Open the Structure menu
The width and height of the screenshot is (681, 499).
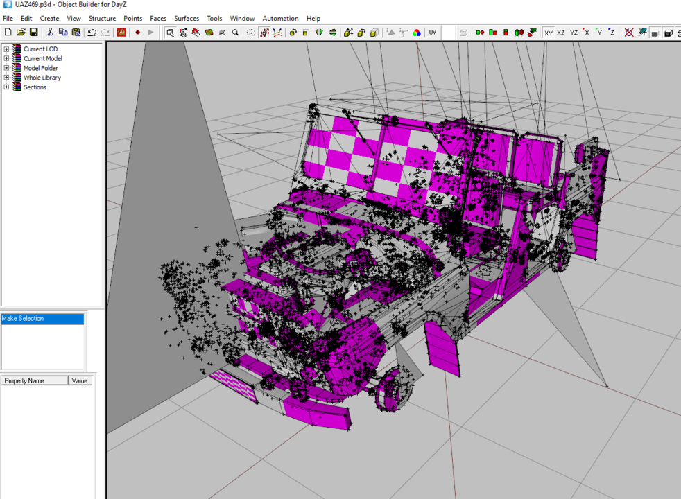[102, 19]
